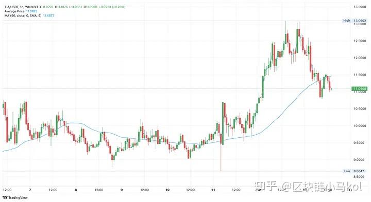
Task: Select the High 13.0902 price label
Action: (355, 21)
